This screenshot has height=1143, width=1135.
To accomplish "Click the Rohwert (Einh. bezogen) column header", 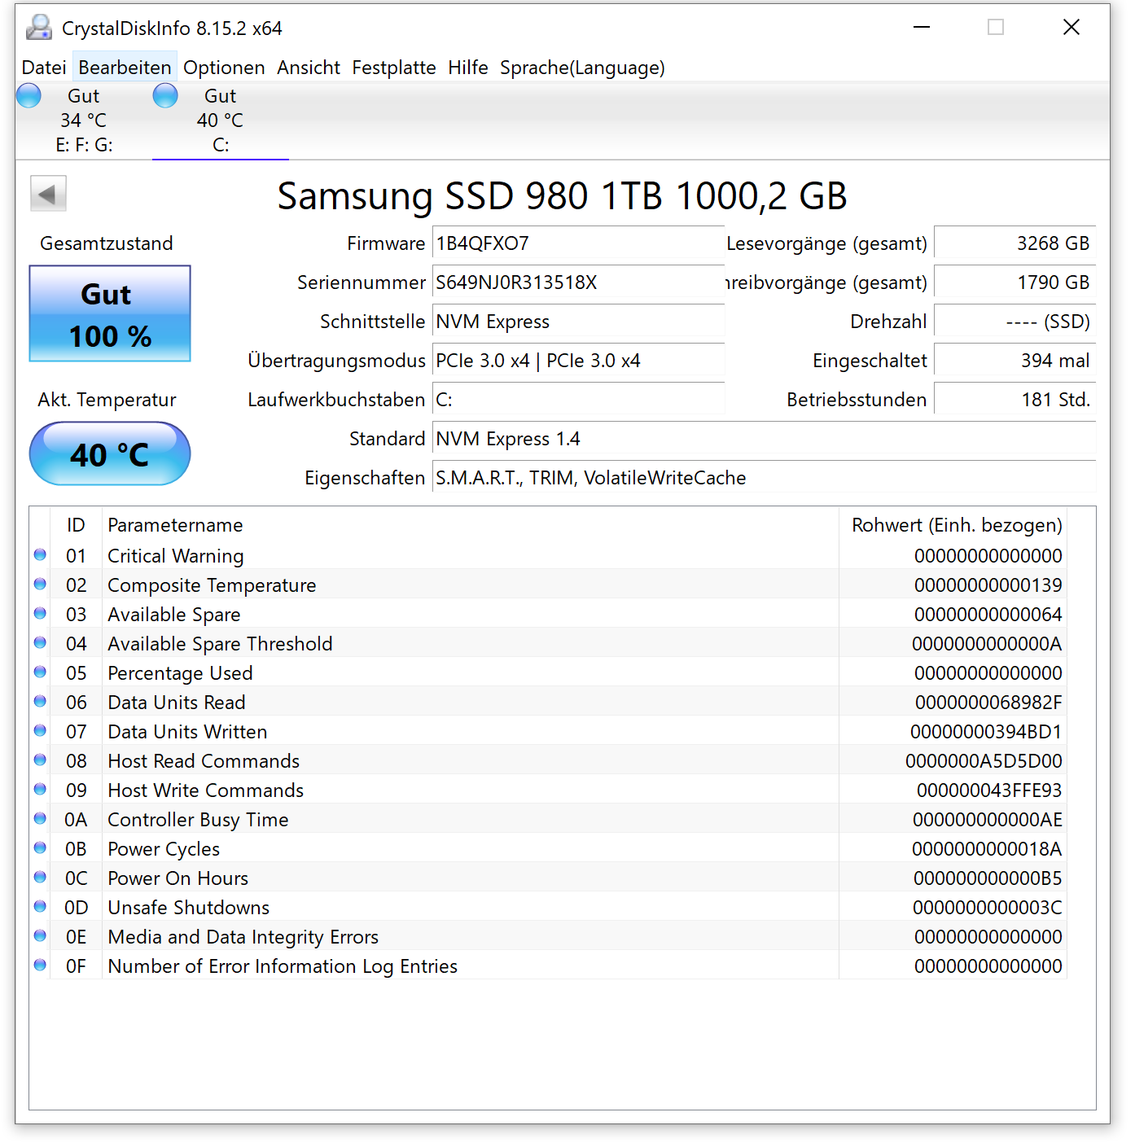I will pyautogui.click(x=953, y=525).
